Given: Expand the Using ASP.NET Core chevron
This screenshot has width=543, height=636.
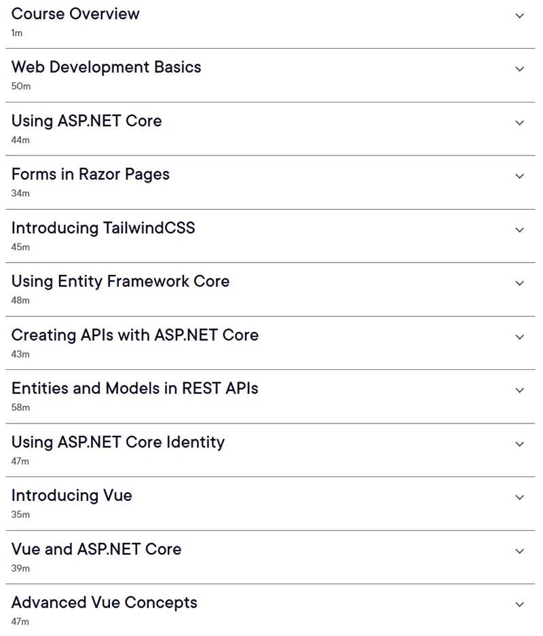Looking at the screenshot, I should (x=519, y=122).
